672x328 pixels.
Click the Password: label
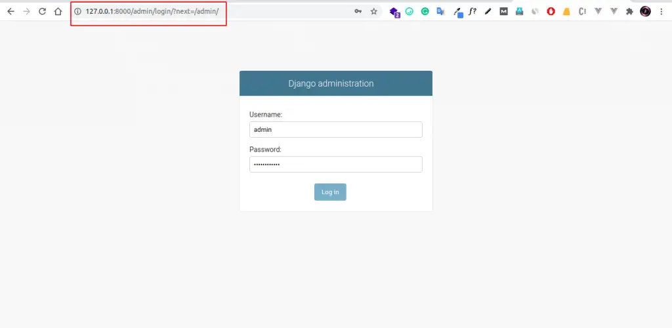(265, 150)
